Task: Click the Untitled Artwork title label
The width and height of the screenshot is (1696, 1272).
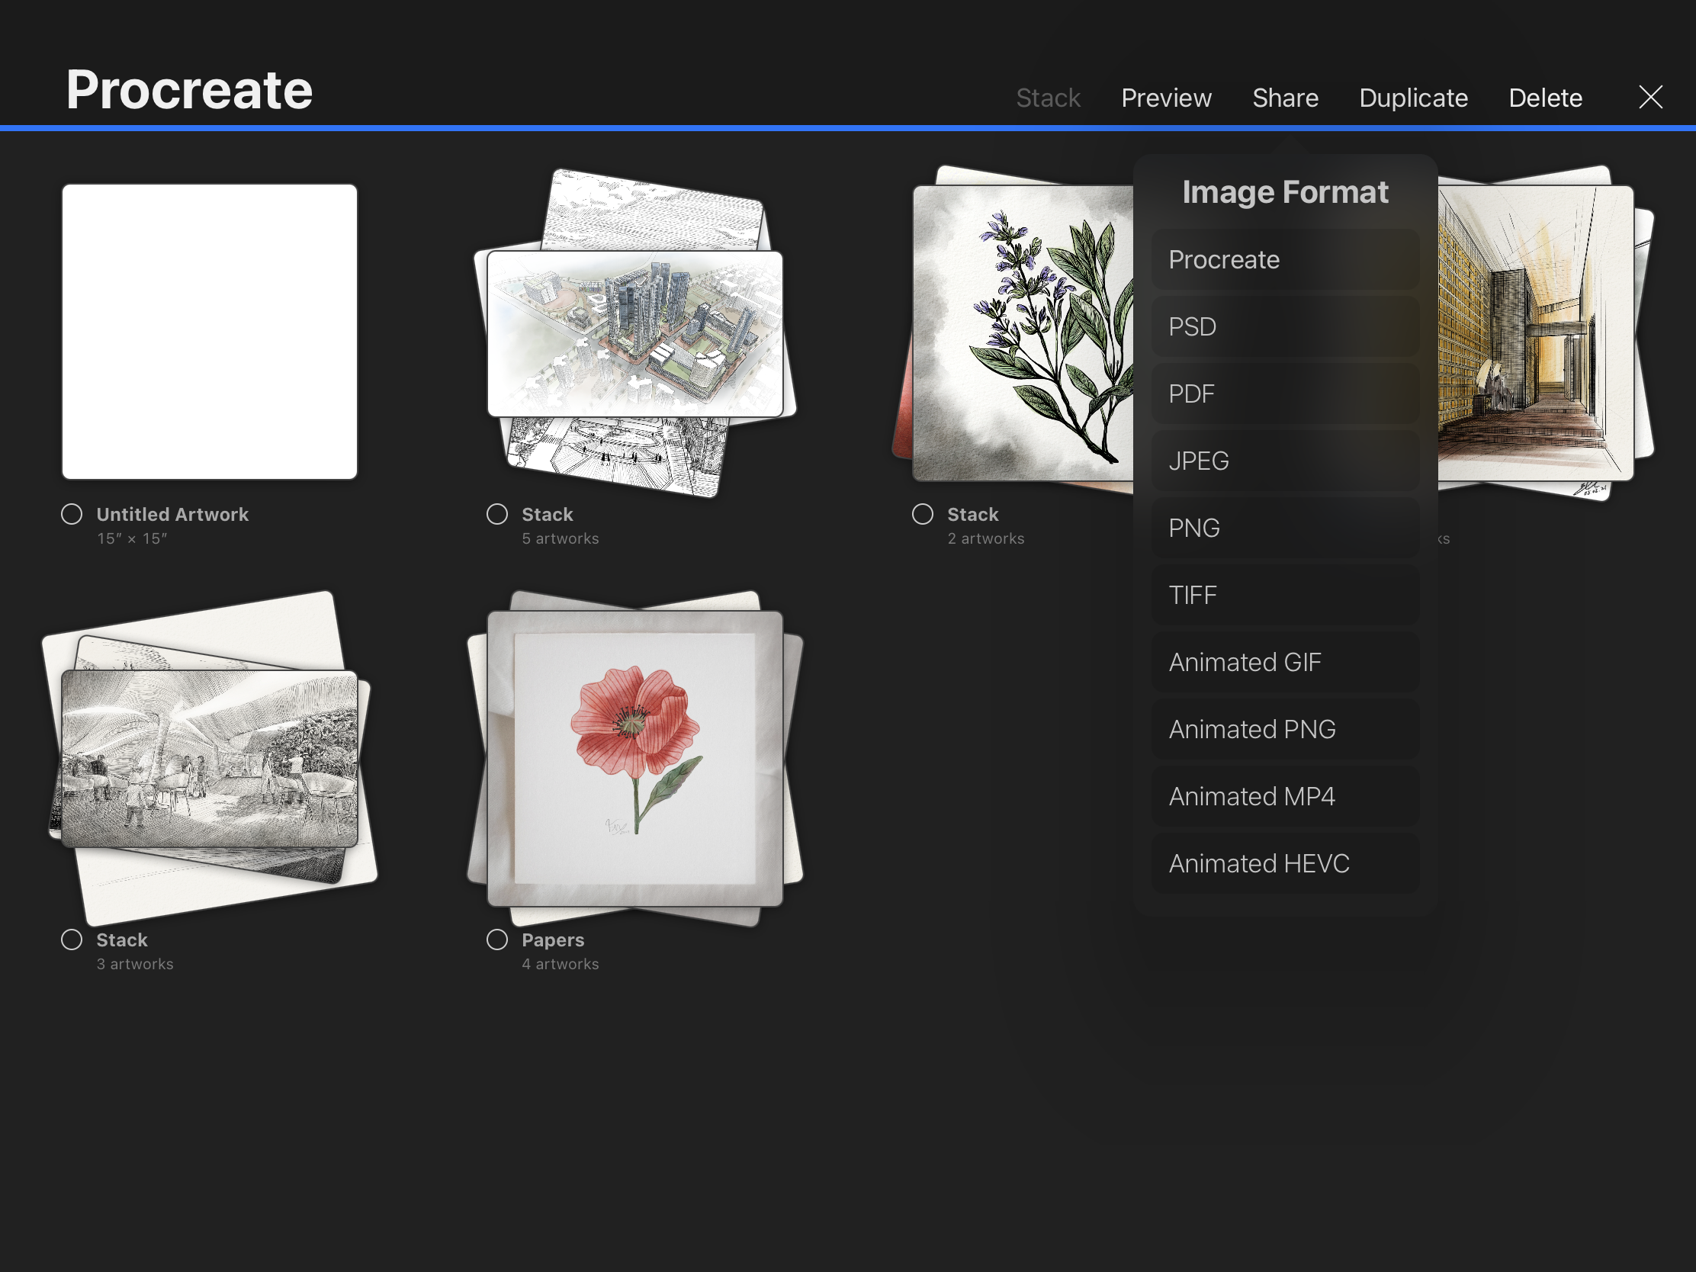Action: 172,515
